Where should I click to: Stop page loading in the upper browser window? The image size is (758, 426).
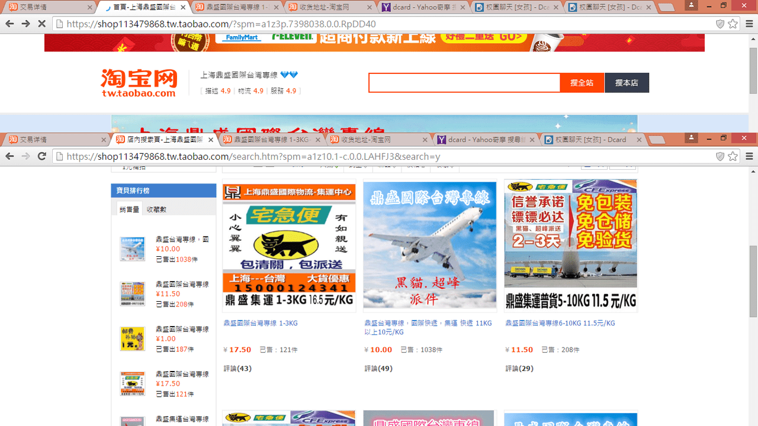click(x=41, y=24)
